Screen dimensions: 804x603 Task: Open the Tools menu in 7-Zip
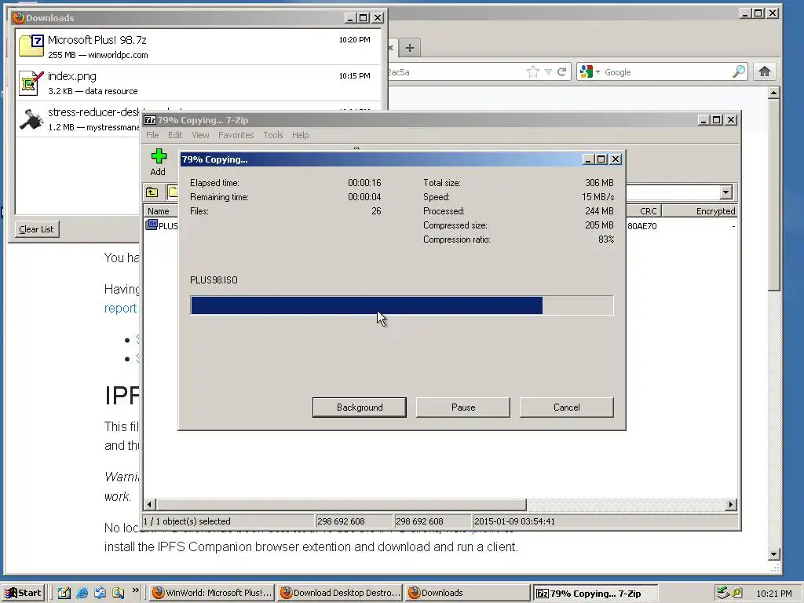click(272, 135)
